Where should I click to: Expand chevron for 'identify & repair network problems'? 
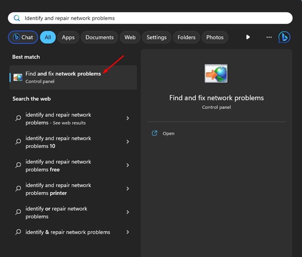point(127,232)
